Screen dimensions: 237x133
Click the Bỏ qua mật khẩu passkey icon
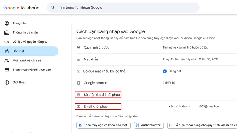pos(78,71)
